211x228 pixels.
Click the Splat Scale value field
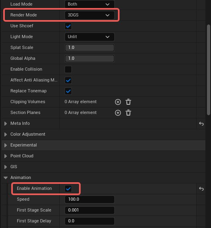point(89,48)
